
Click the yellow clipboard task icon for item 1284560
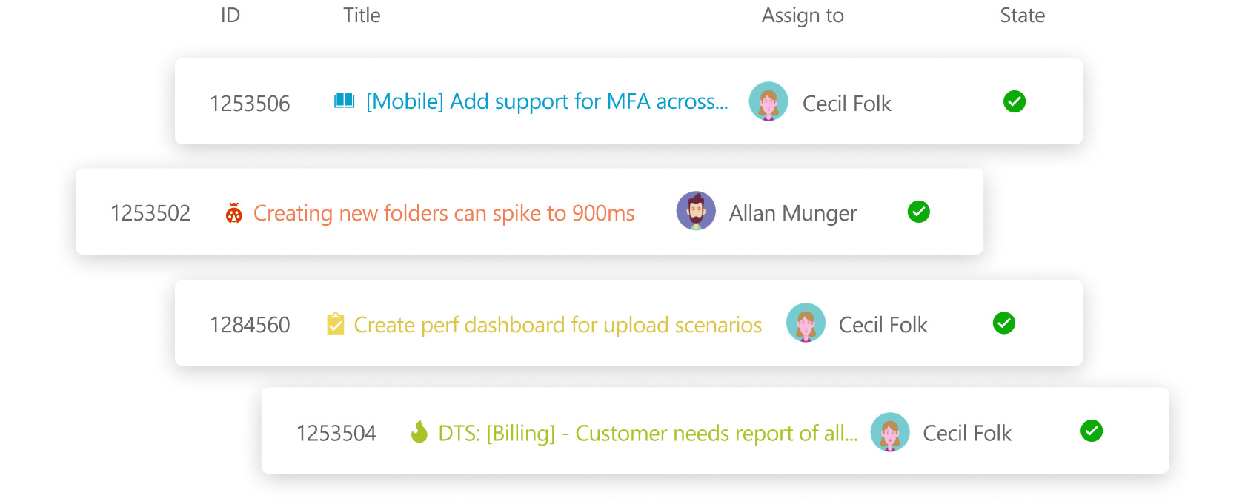(336, 324)
